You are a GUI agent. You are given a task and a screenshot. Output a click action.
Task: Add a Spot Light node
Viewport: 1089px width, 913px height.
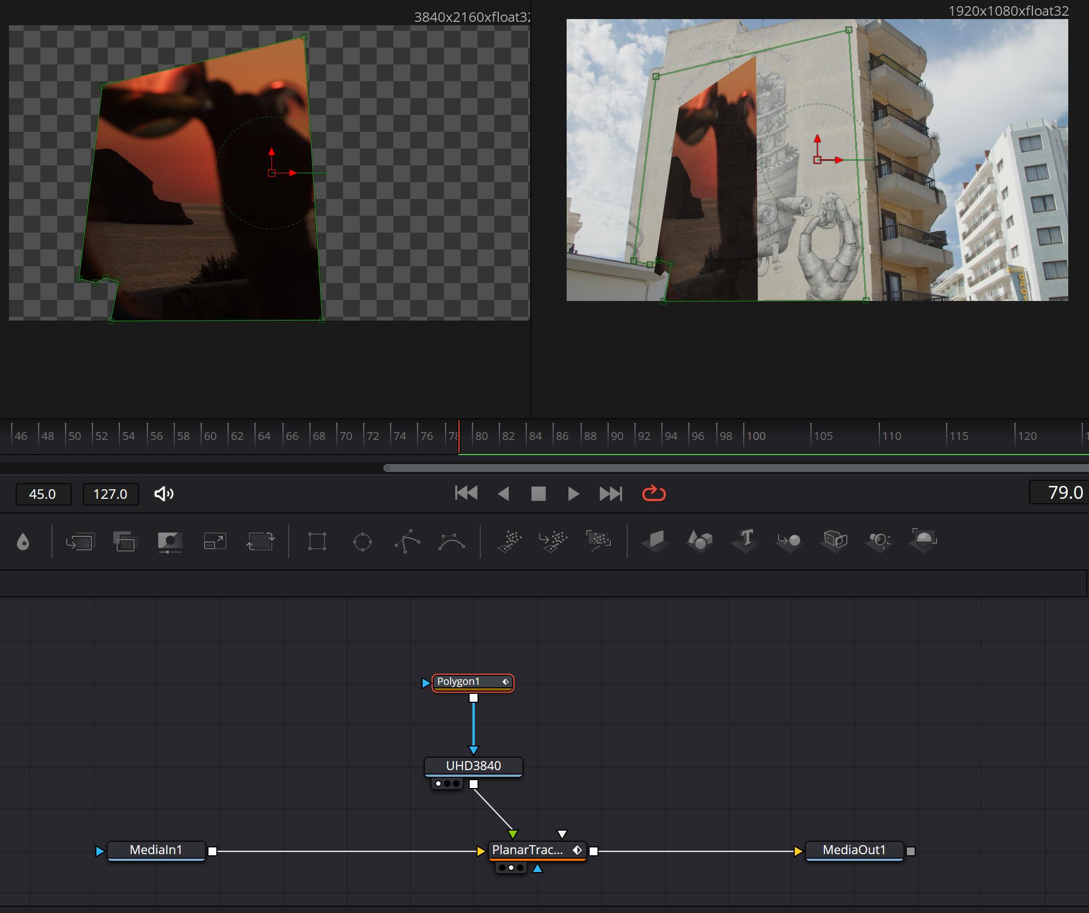click(879, 541)
